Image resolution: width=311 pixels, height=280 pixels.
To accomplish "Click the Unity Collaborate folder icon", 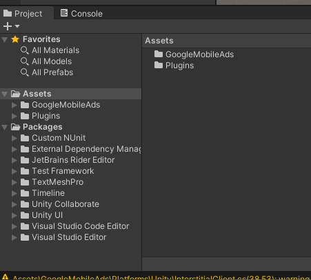I will click(x=25, y=204).
